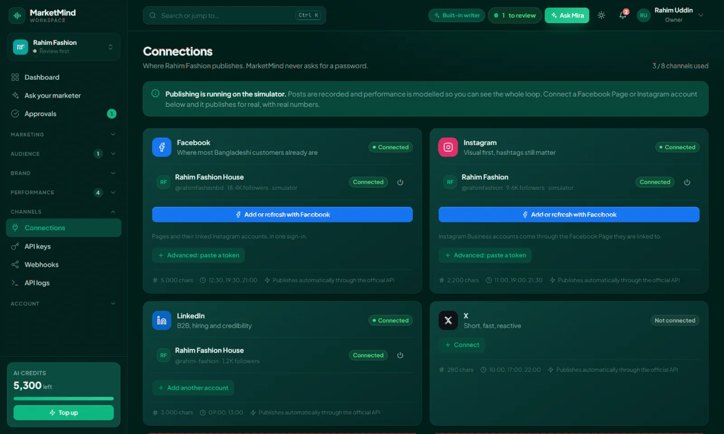This screenshot has height=434, width=724.
Task: Open Ask your marketer
Action: pos(63,95)
